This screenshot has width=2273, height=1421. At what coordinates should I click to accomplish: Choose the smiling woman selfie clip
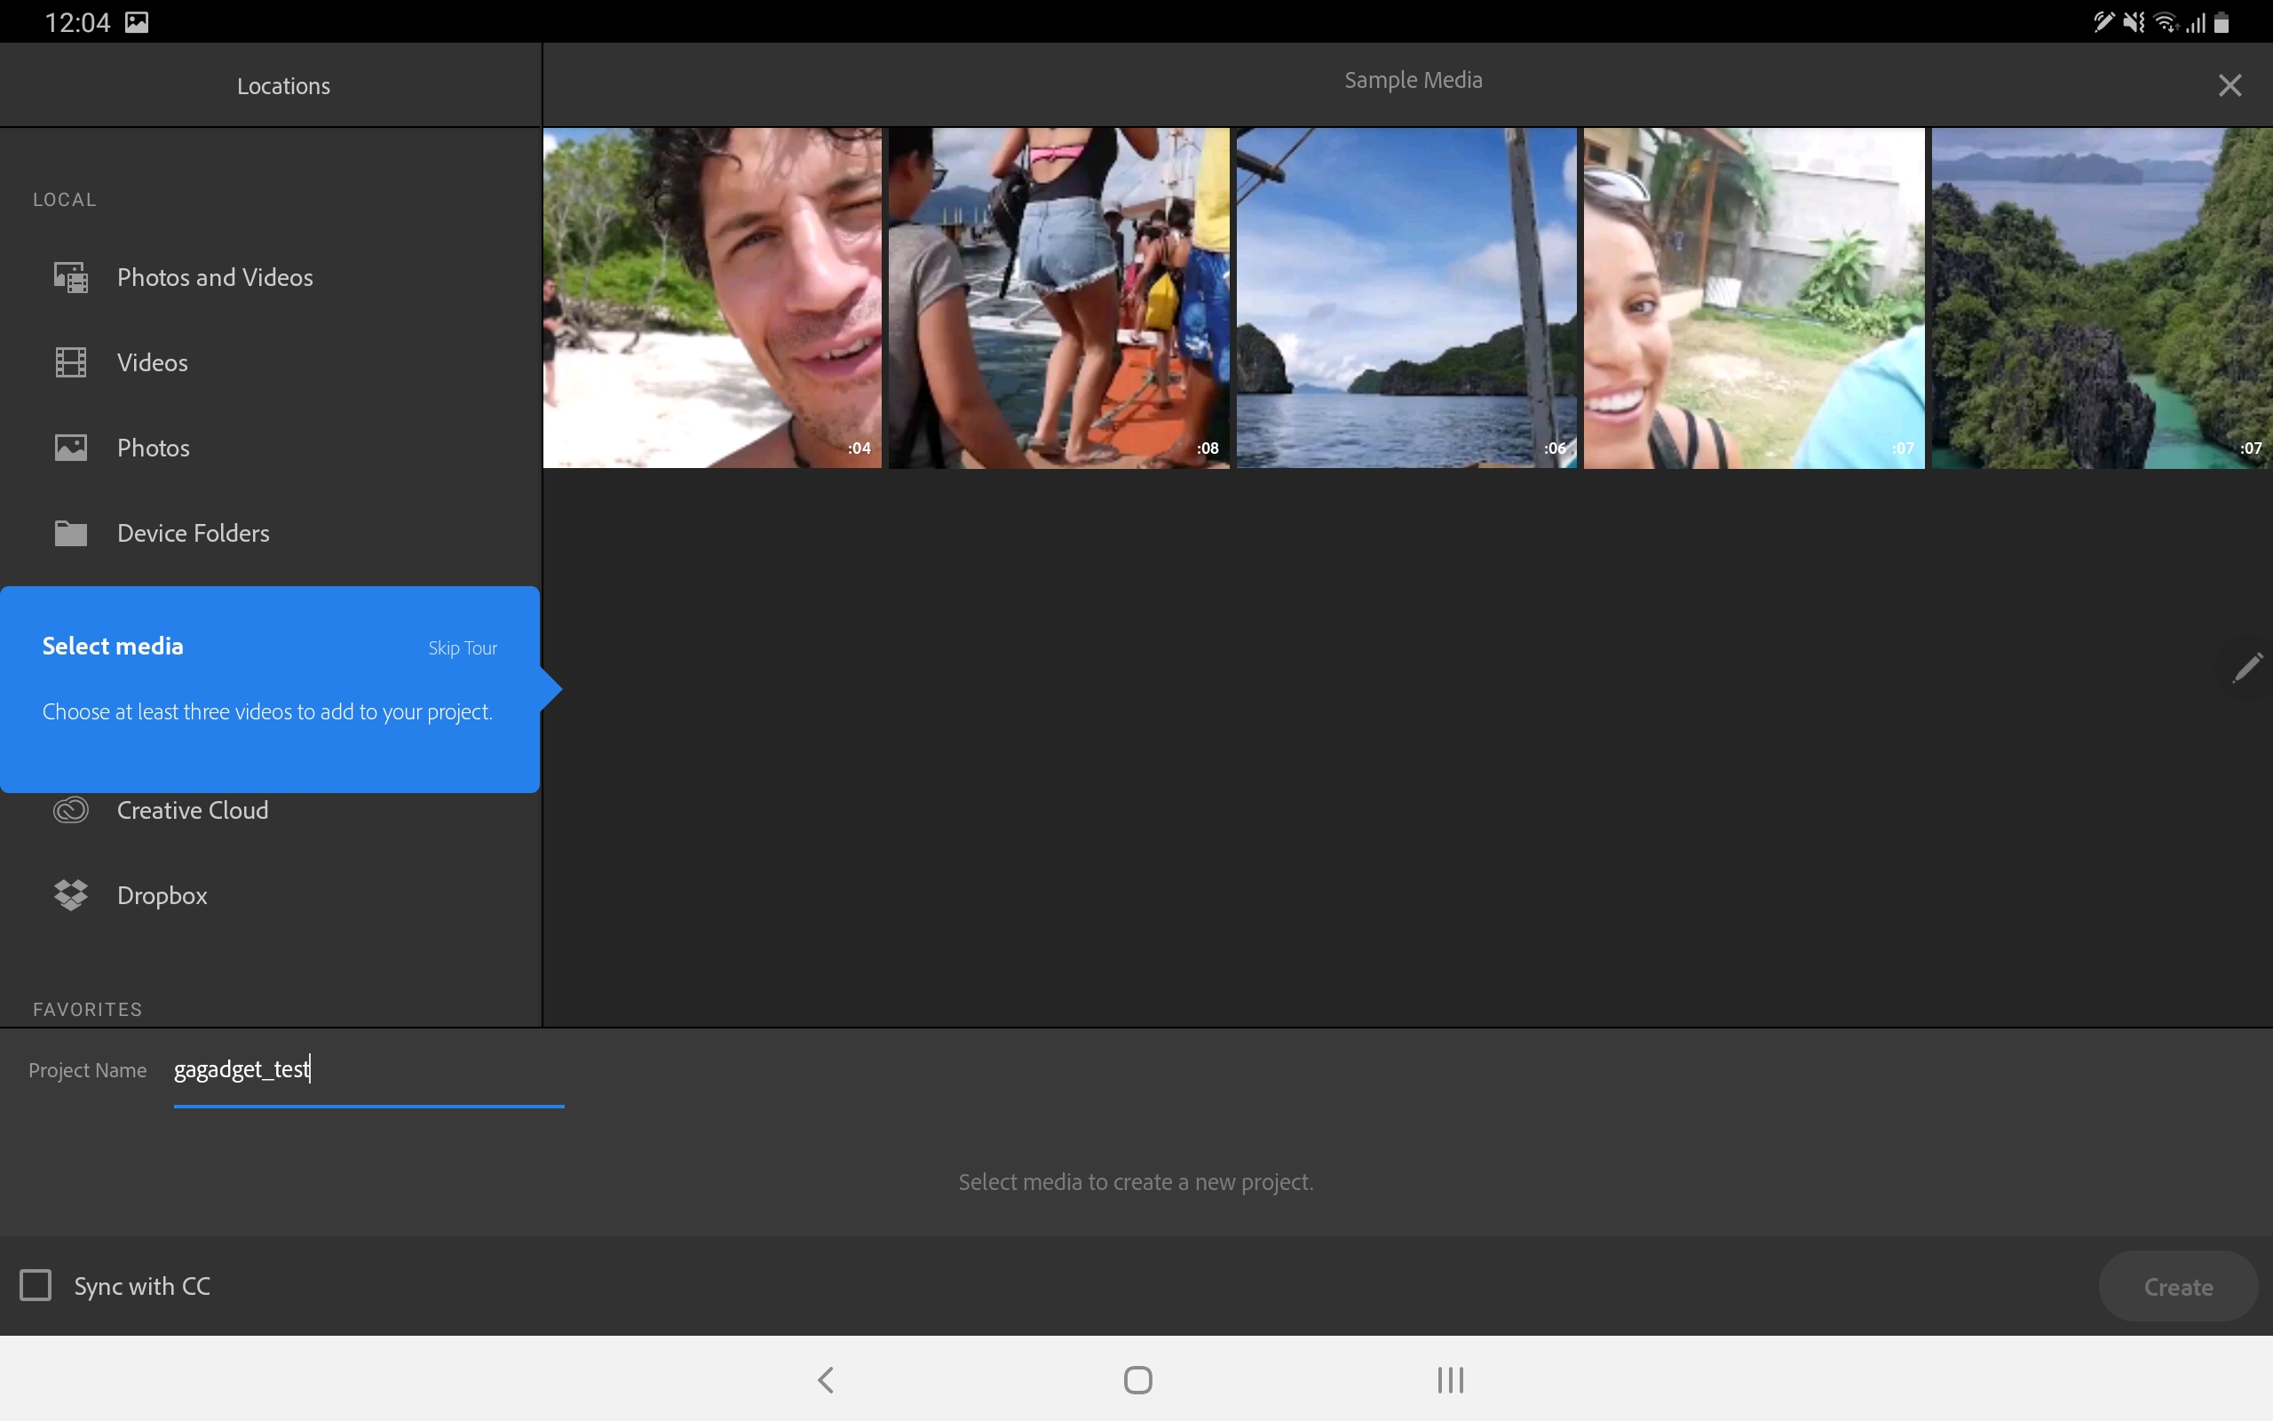pos(1754,298)
